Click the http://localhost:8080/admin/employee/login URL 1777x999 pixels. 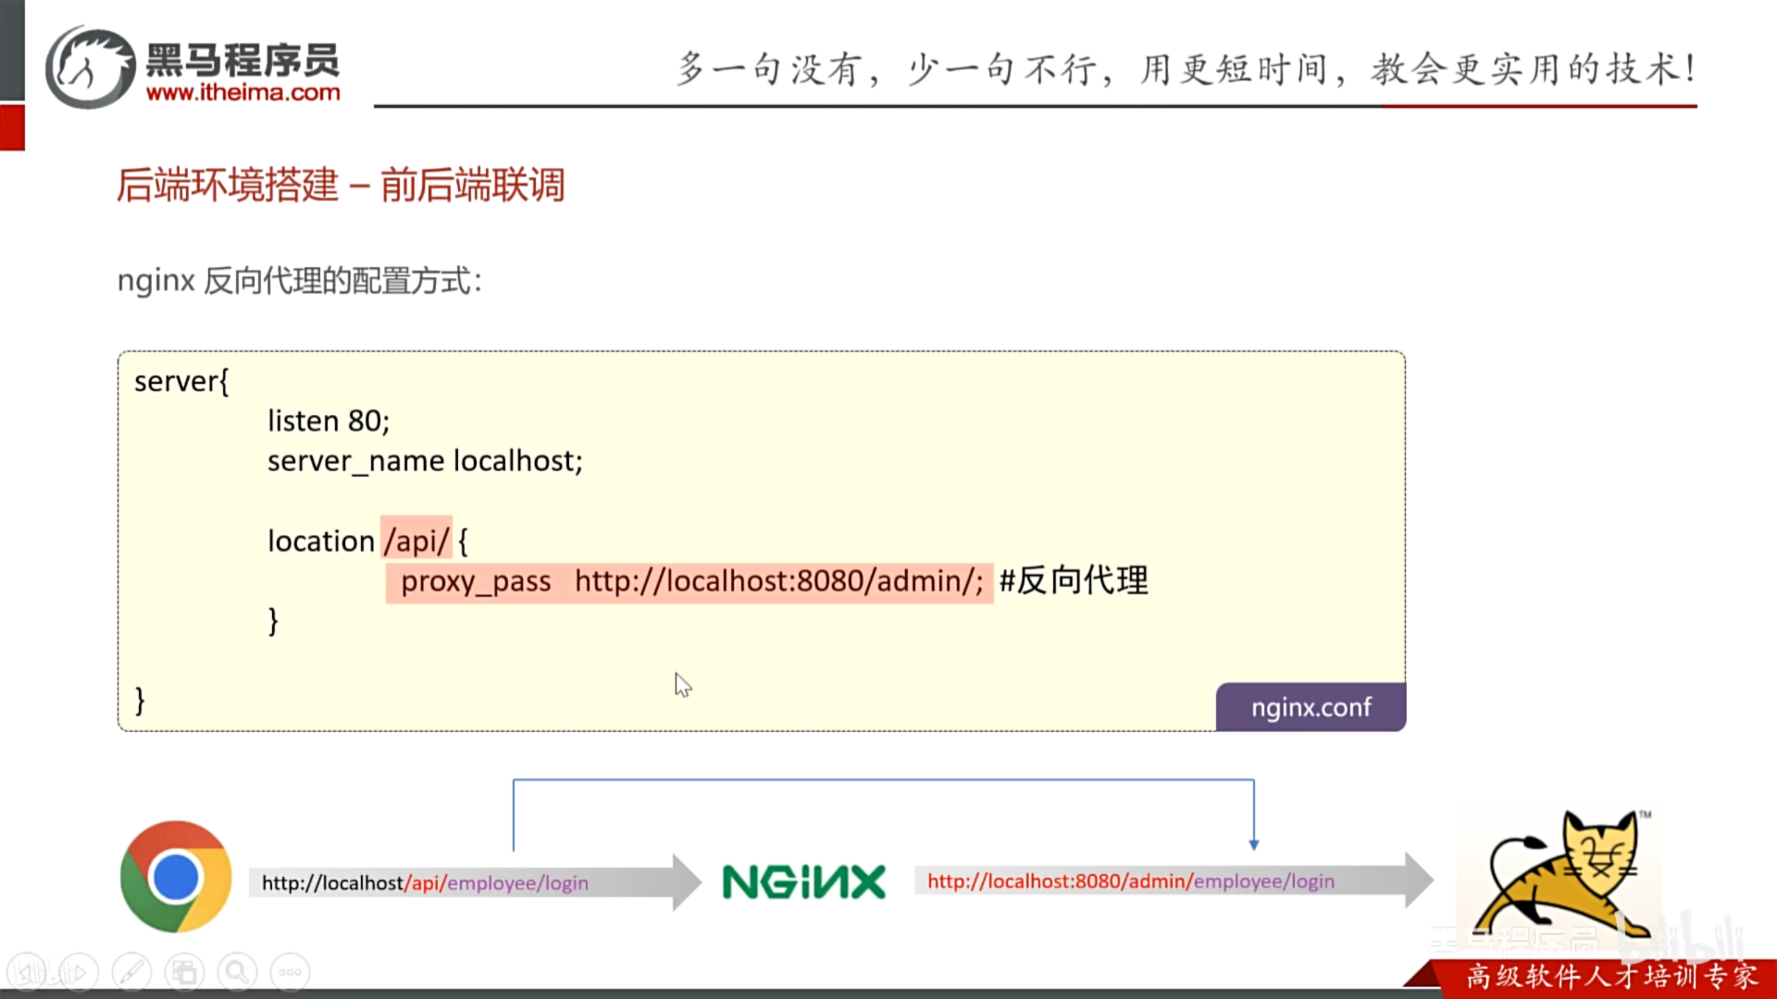pyautogui.click(x=1131, y=881)
